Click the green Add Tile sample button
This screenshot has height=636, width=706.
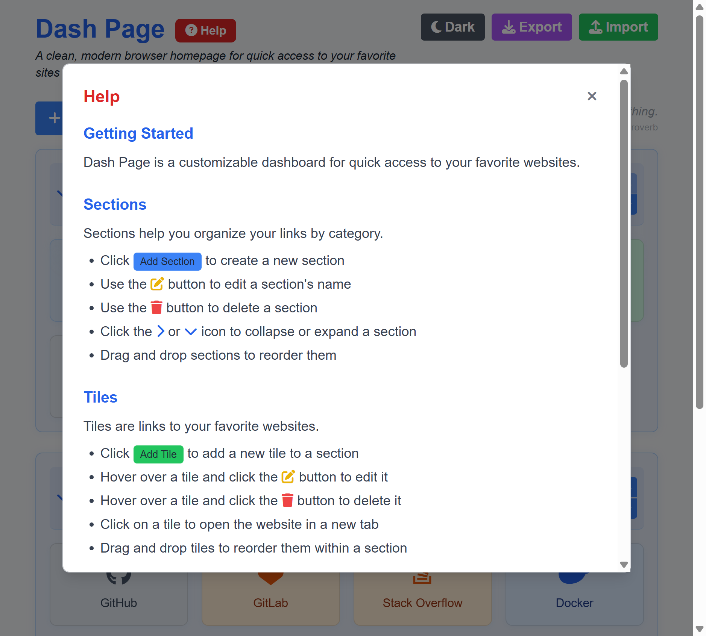[x=158, y=454]
